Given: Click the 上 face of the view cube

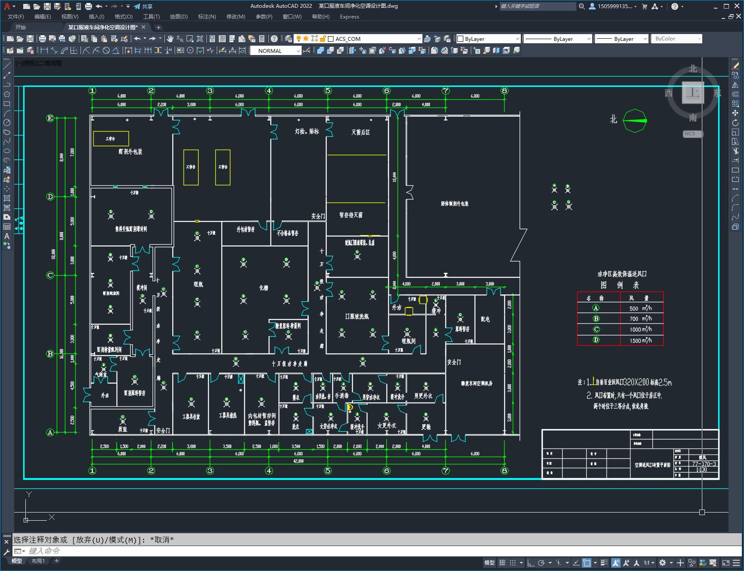Looking at the screenshot, I should [x=693, y=92].
